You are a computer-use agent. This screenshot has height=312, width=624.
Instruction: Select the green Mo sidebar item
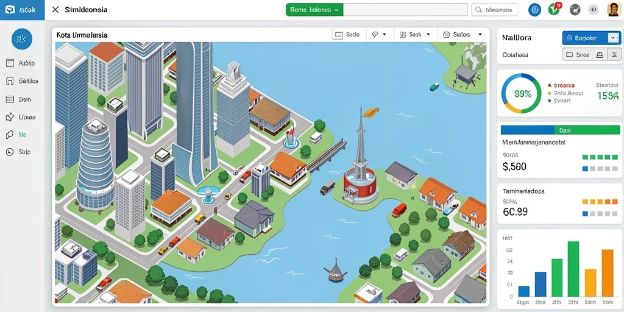tap(16, 135)
